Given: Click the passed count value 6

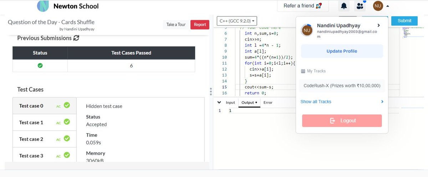Looking at the screenshot, I should click(x=131, y=66).
